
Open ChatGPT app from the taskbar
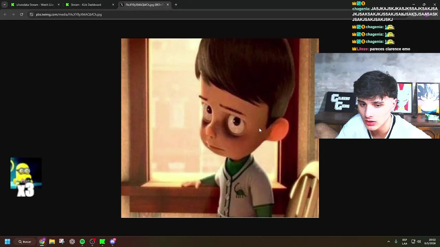[x=72, y=242]
